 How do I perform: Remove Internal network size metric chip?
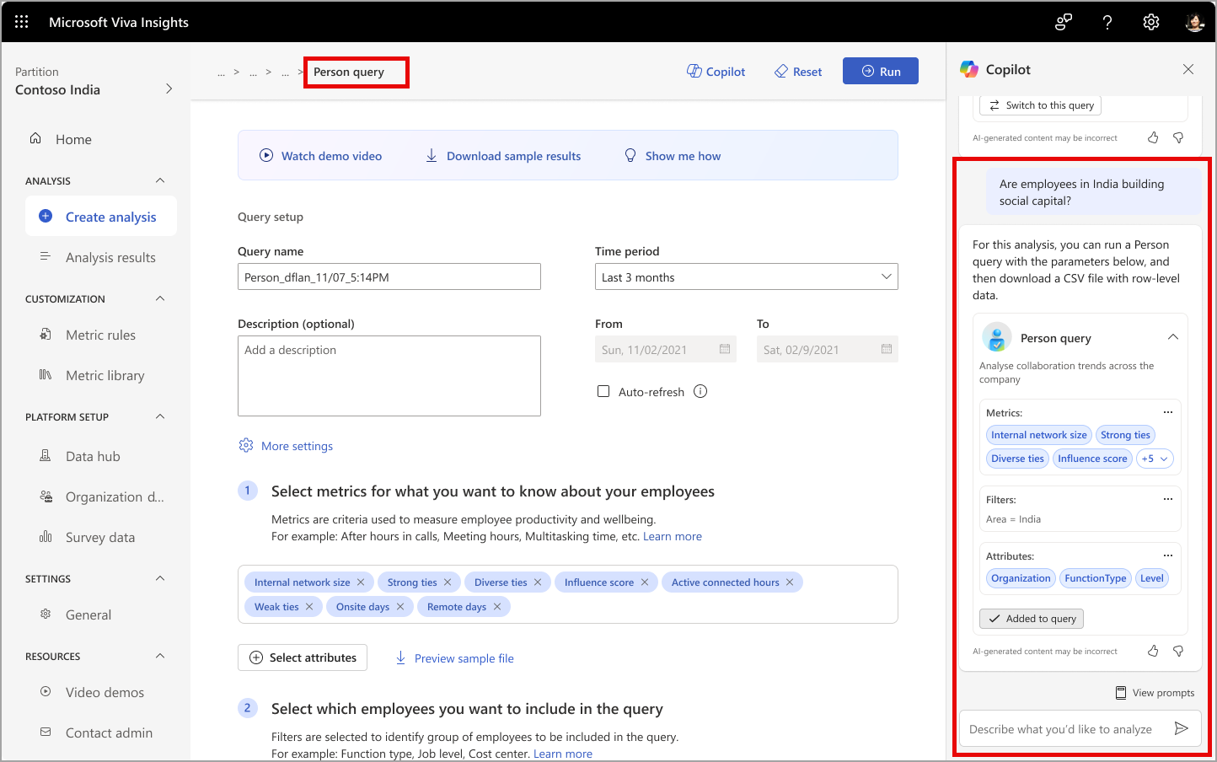click(x=361, y=582)
